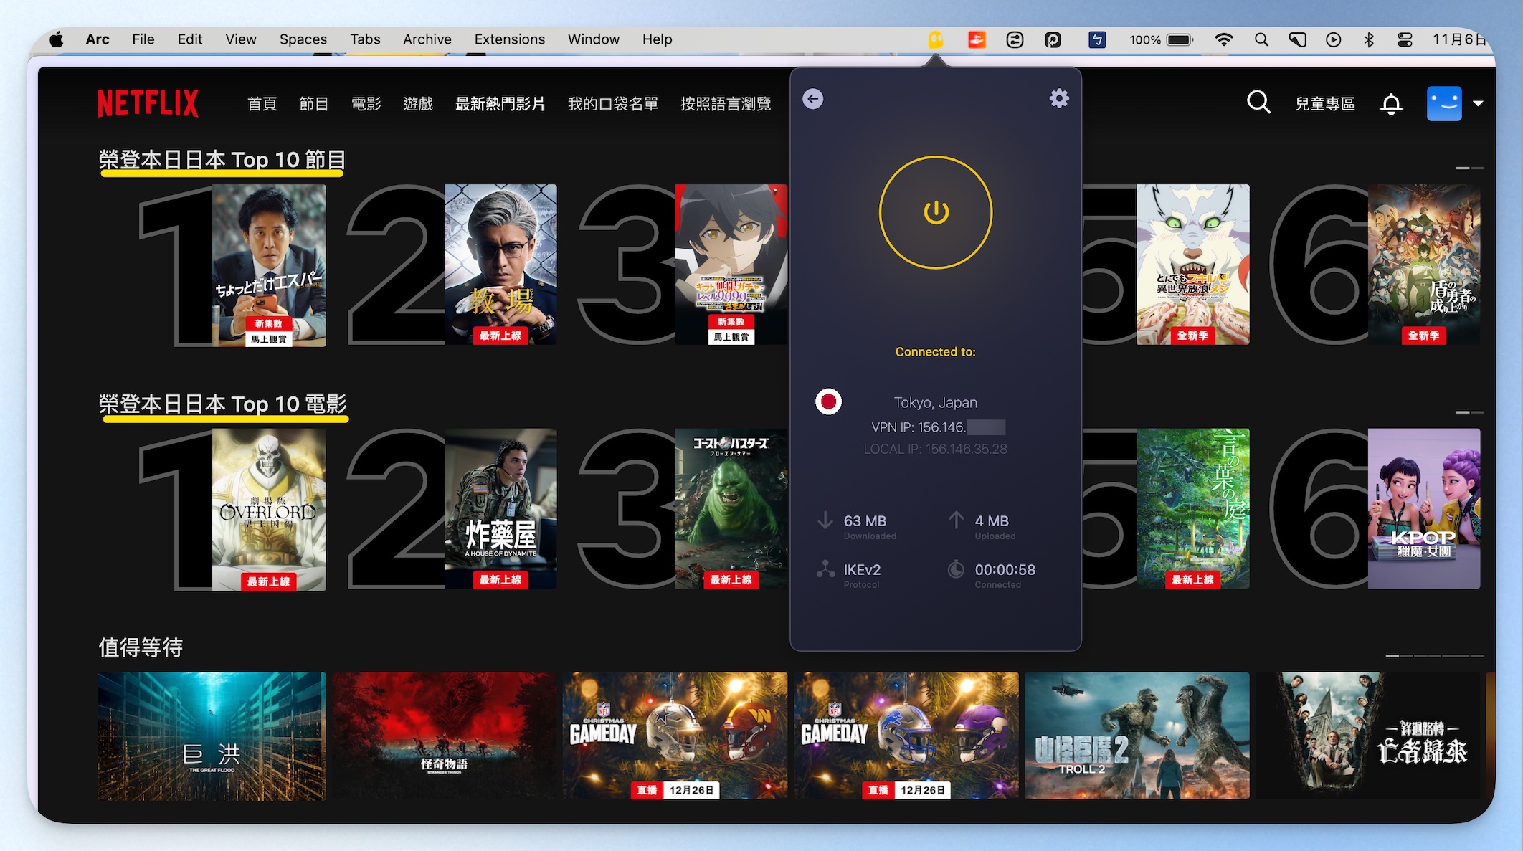
Task: Open the Bluetooth menu bar icon
Action: point(1369,39)
